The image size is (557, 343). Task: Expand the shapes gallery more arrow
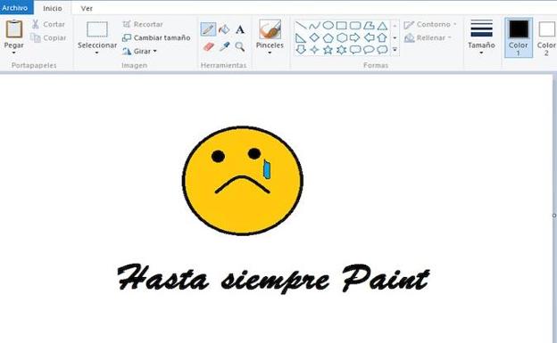(395, 50)
